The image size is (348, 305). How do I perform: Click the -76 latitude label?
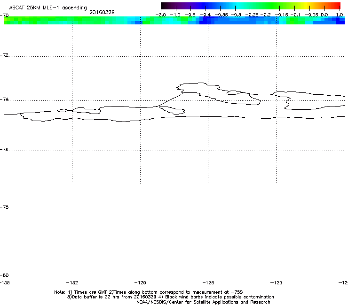[x=4, y=150]
